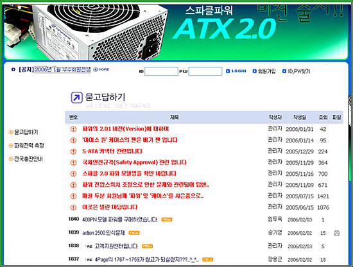
Task: Open post 매월 두분 회원님께 '파워' 및 '케이스'
Action: (x=142, y=196)
